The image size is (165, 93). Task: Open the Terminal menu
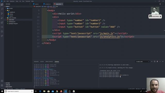click(28, 1)
